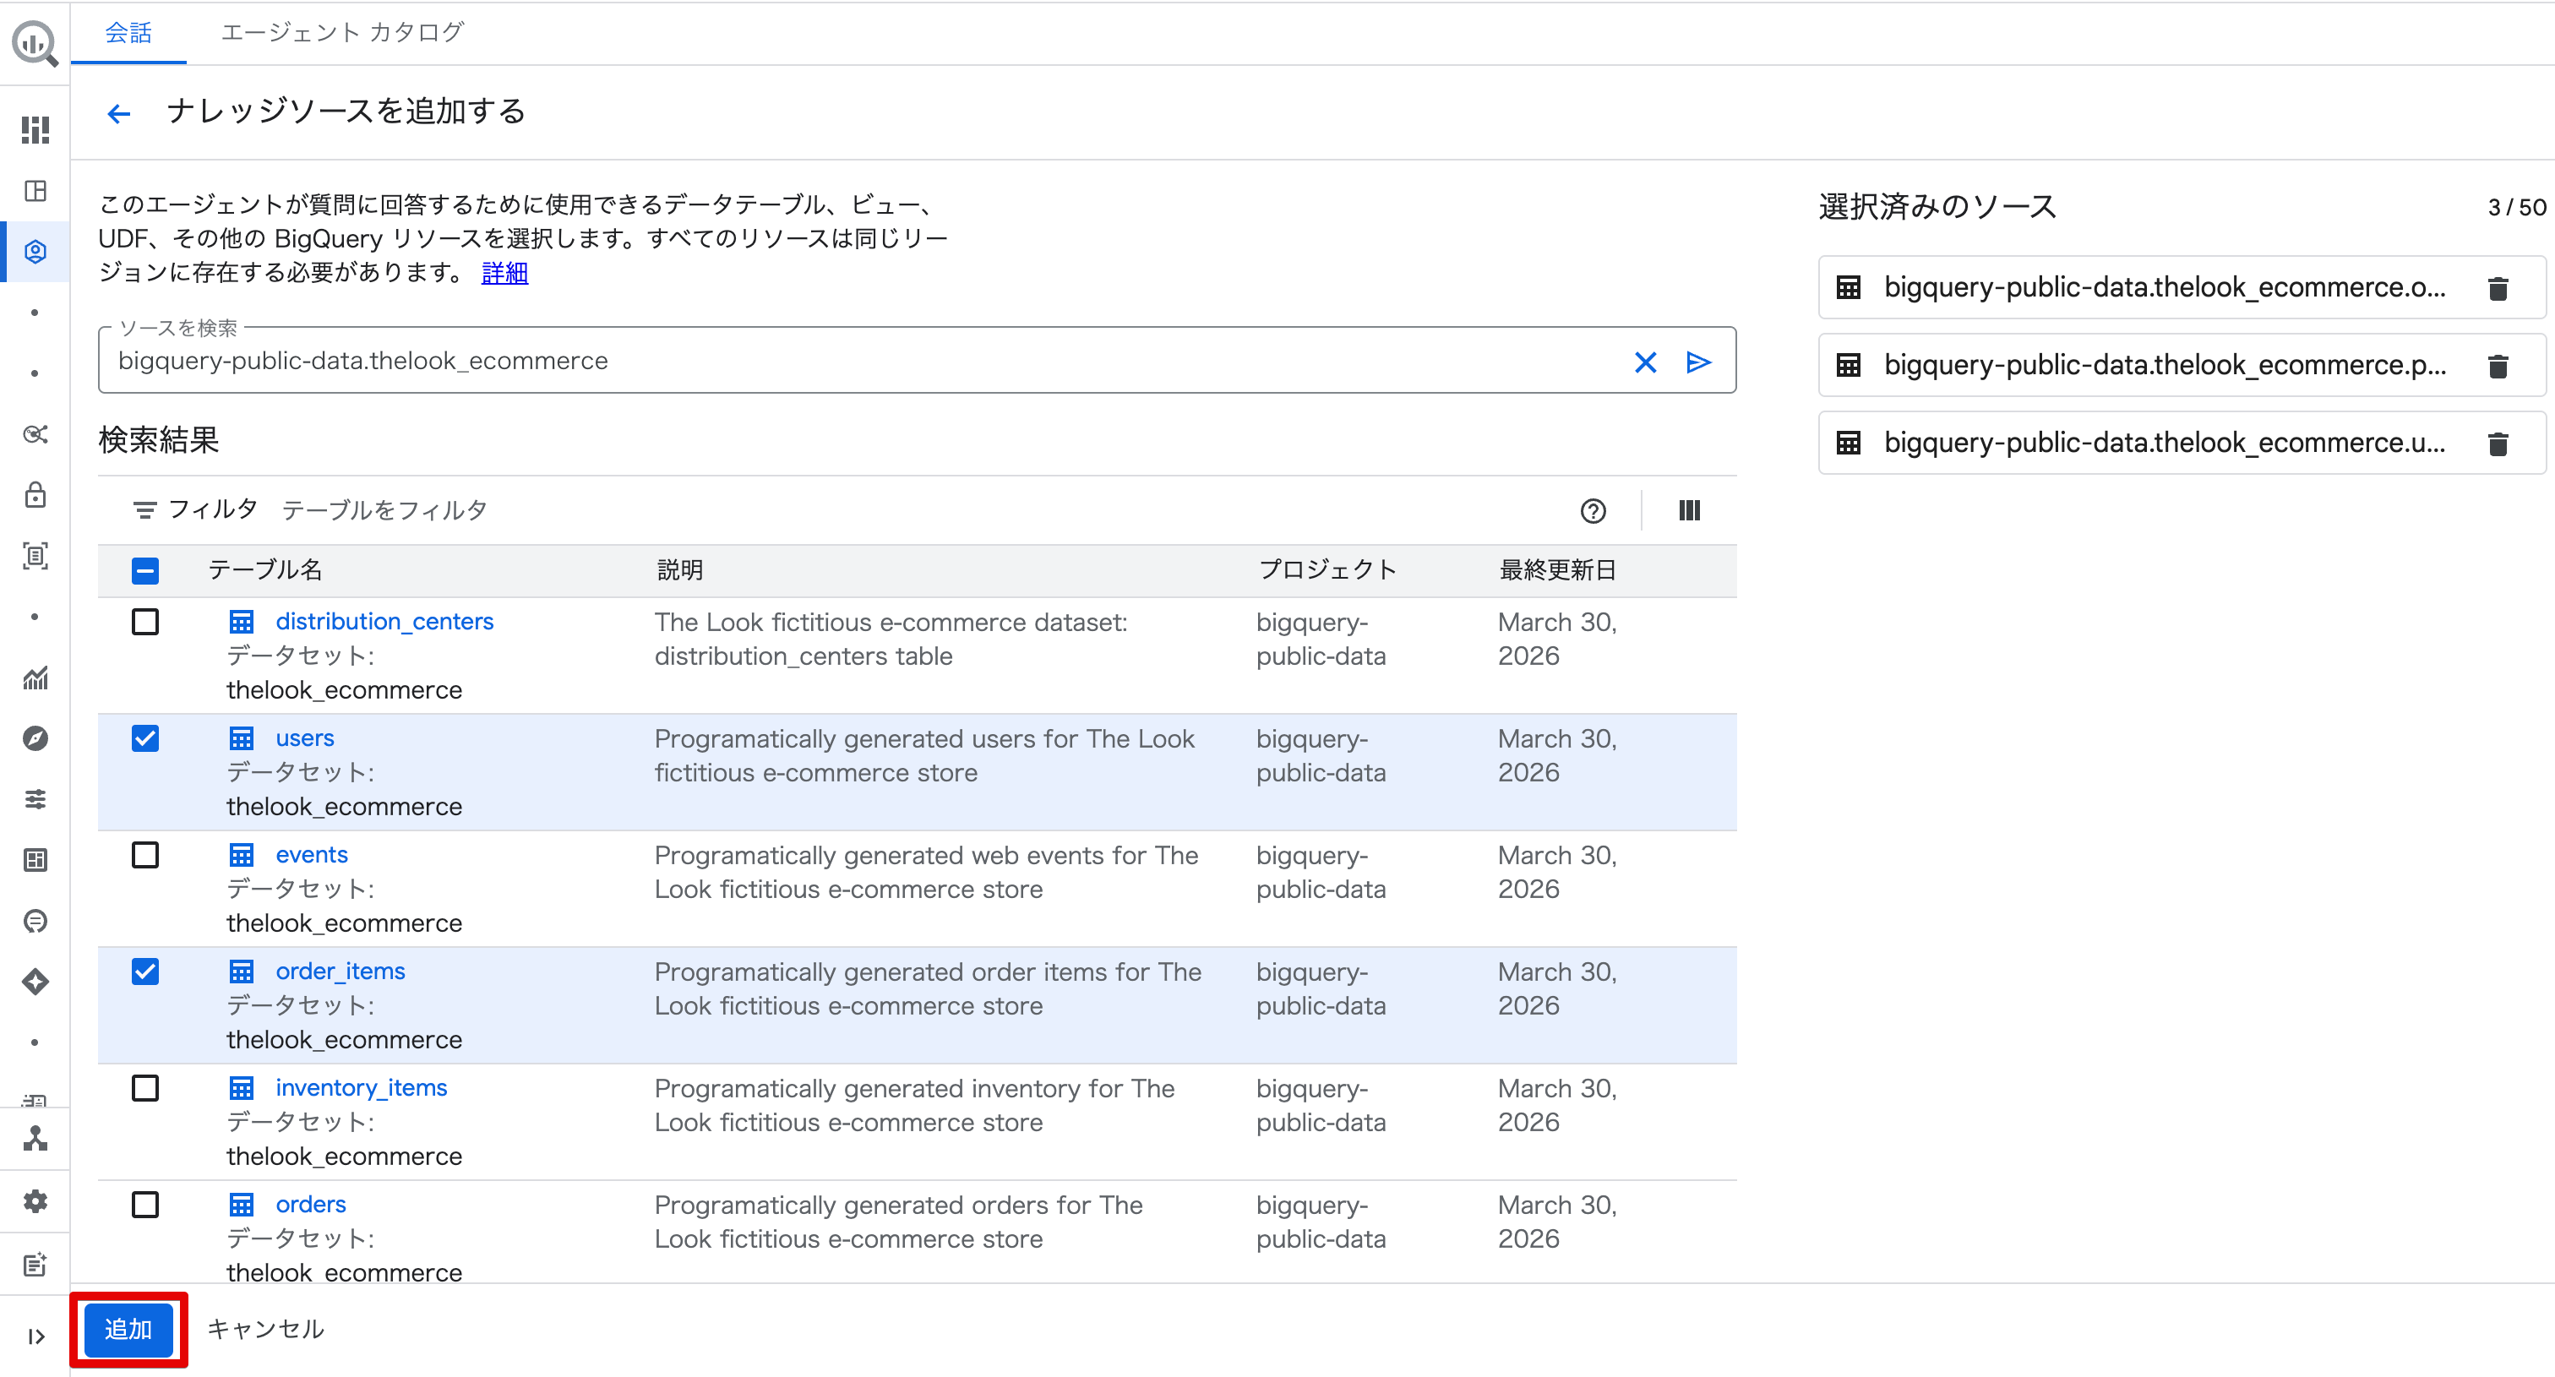The width and height of the screenshot is (2555, 1377).
Task: Click the gear settings icon in left sidebar
Action: click(35, 1201)
